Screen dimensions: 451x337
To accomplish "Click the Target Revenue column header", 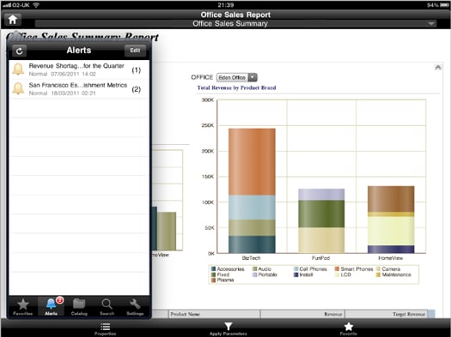I will click(x=387, y=314).
